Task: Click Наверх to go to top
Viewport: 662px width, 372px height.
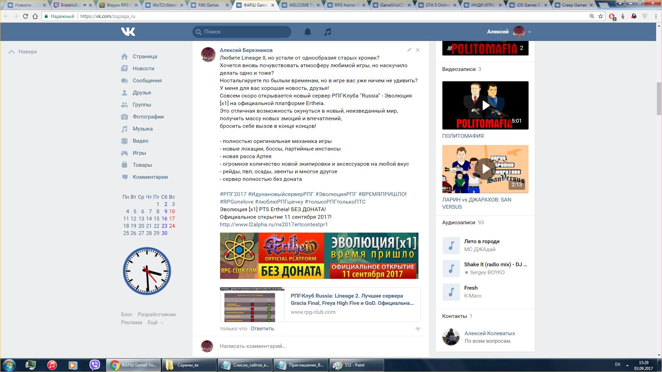Action: (x=23, y=52)
